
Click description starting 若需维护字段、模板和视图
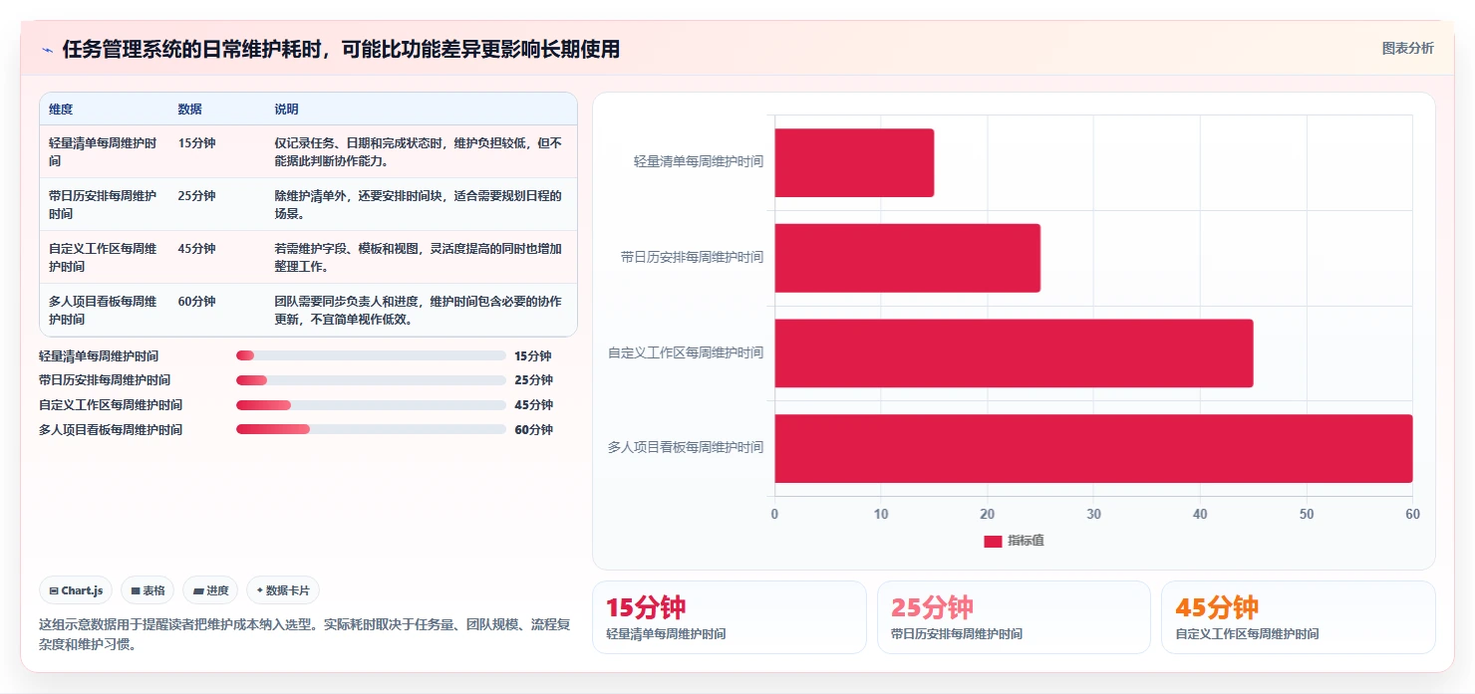[419, 257]
